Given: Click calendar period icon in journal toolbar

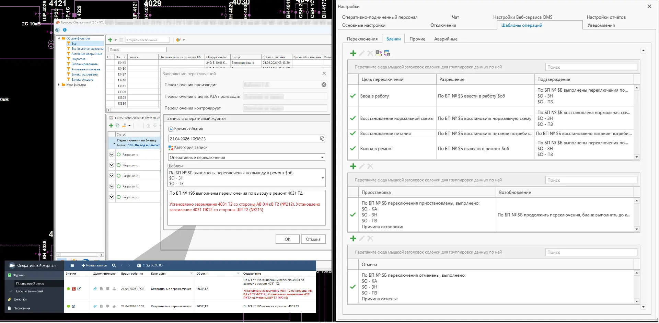Looking at the screenshot, I should click(x=139, y=265).
